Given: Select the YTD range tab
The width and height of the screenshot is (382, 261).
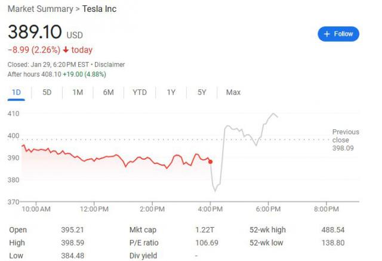Looking at the screenshot, I should 140,92.
